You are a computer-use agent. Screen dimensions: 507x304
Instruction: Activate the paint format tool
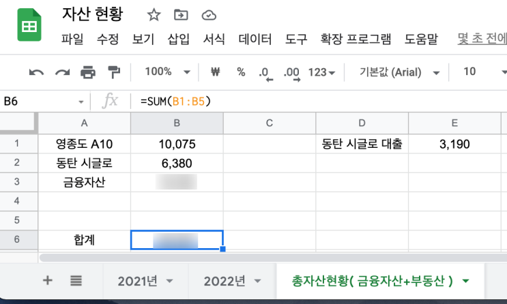coord(114,72)
